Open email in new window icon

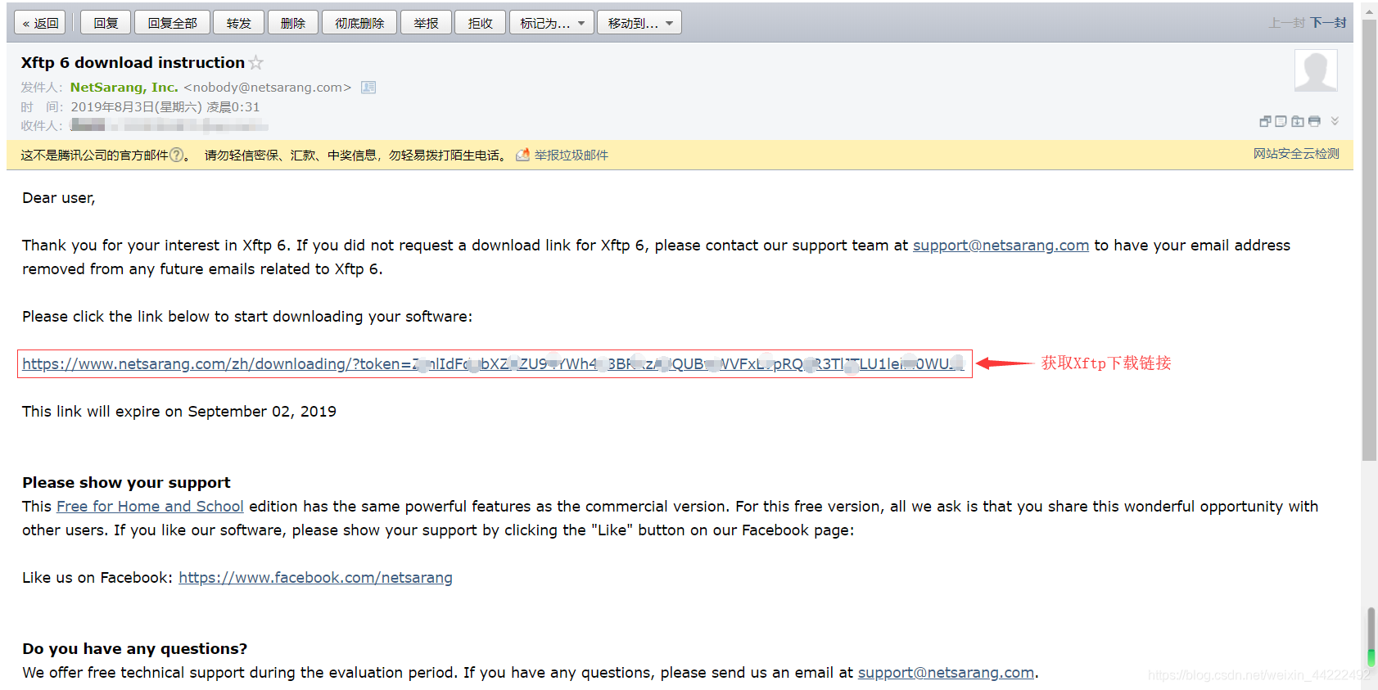pyautogui.click(x=1265, y=121)
